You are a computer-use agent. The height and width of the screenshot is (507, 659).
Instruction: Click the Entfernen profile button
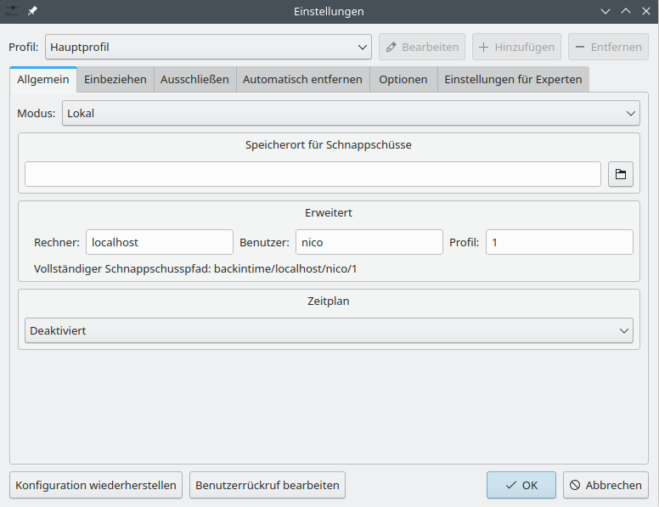pos(608,47)
